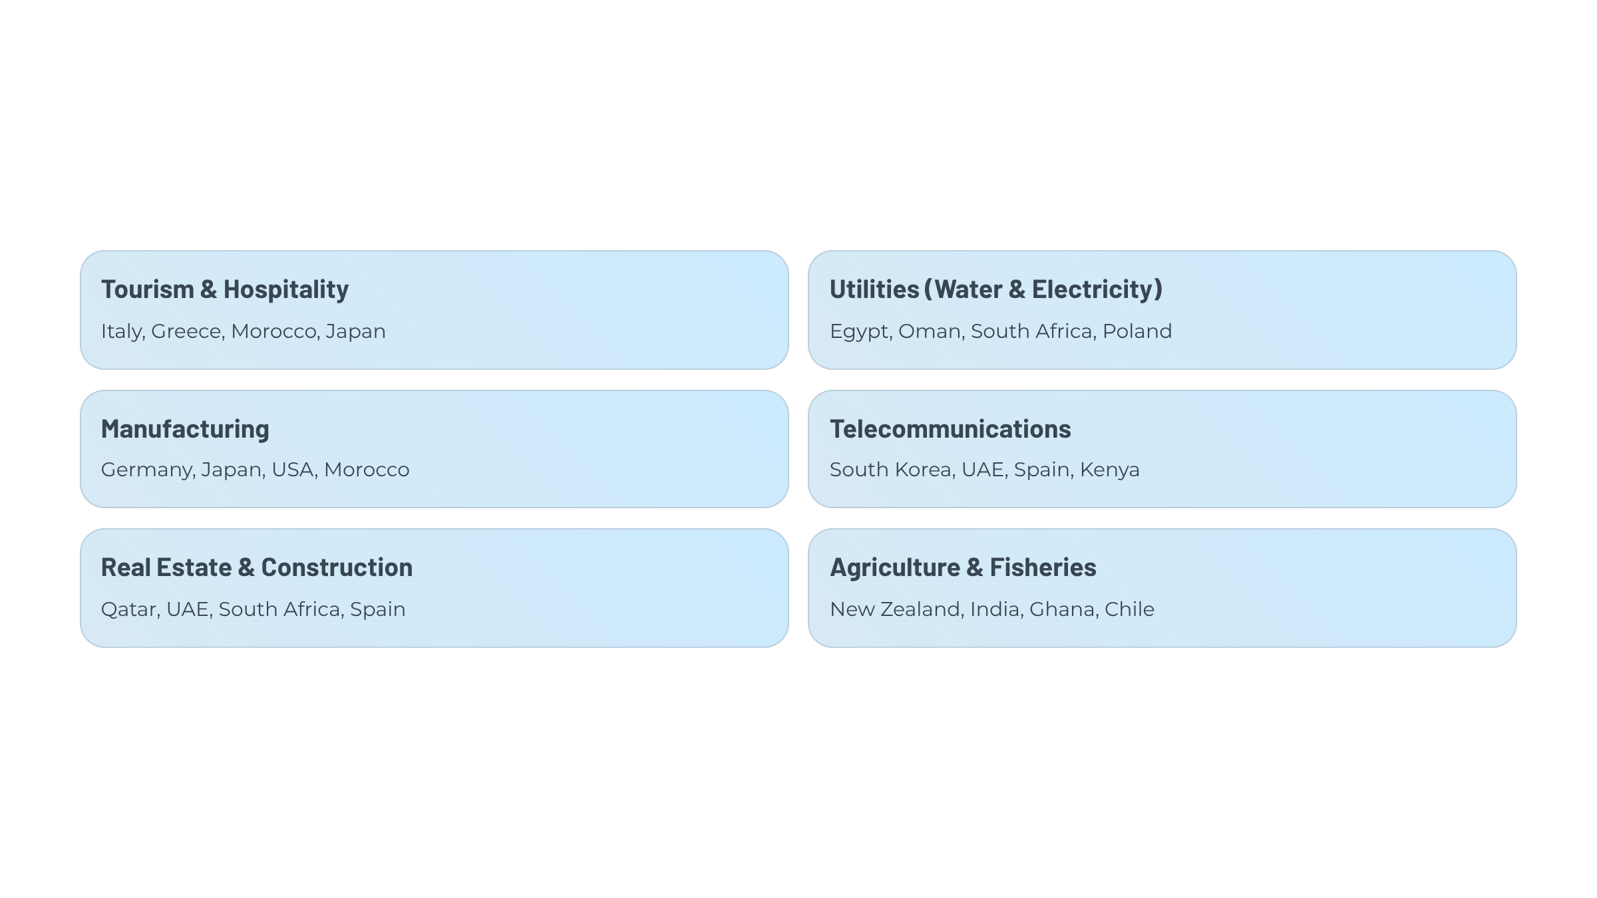
Task: Select Ghana in Agriculture & Fisheries card
Action: [x=1062, y=609]
